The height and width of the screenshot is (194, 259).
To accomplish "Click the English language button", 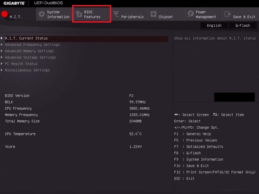I will point(214,26).
